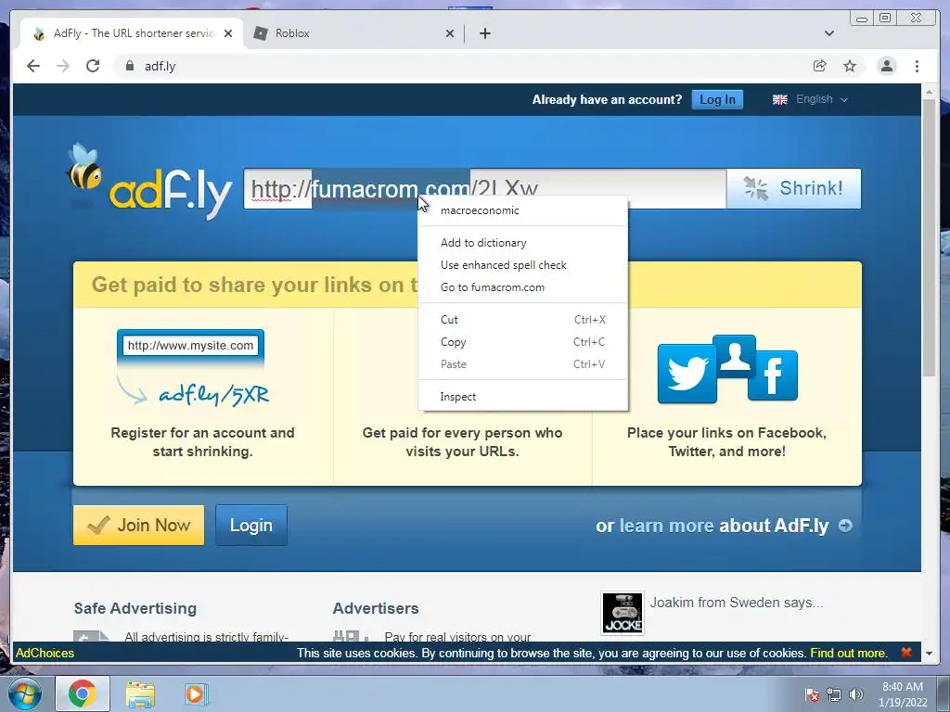950x712 pixels.
Task: Click the page vertical scrollbar thumb
Action: [929, 237]
